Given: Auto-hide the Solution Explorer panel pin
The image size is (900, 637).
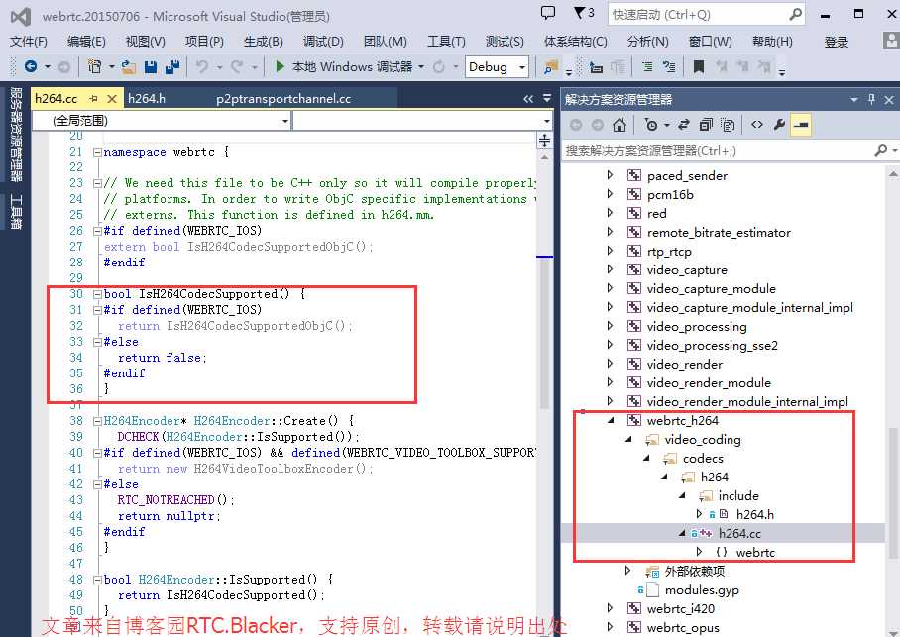Looking at the screenshot, I should coord(872,99).
